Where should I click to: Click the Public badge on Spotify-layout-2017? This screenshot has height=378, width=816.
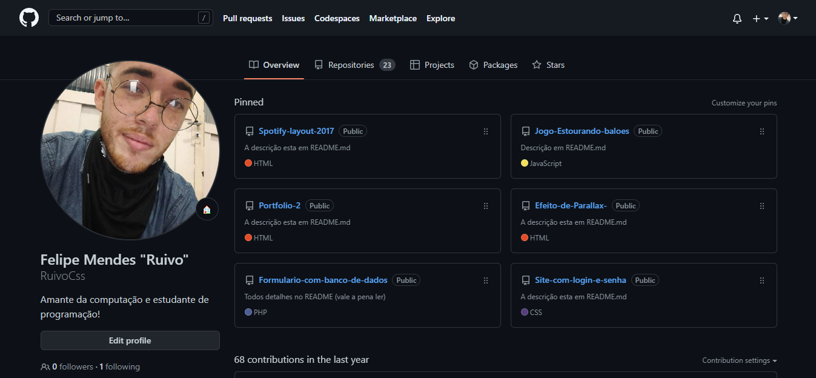[x=353, y=131]
